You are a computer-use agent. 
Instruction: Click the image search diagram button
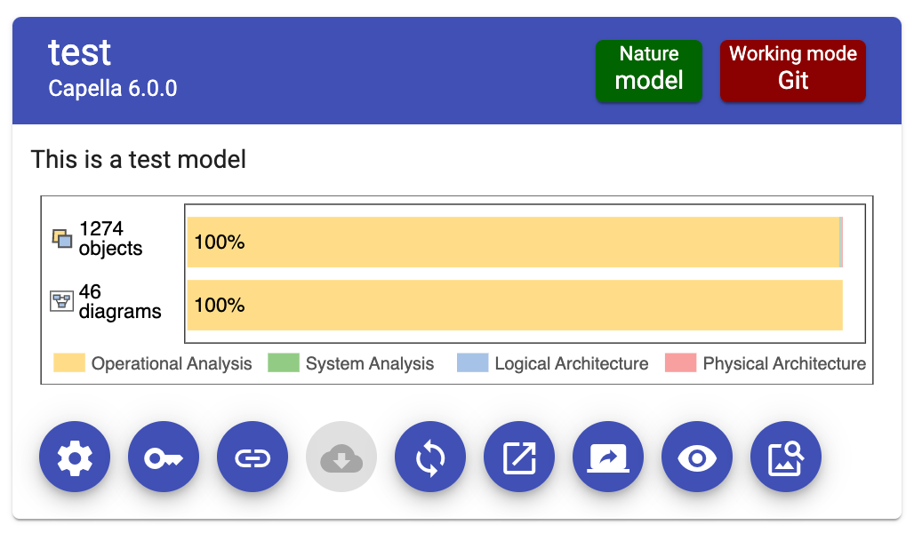[x=786, y=457]
